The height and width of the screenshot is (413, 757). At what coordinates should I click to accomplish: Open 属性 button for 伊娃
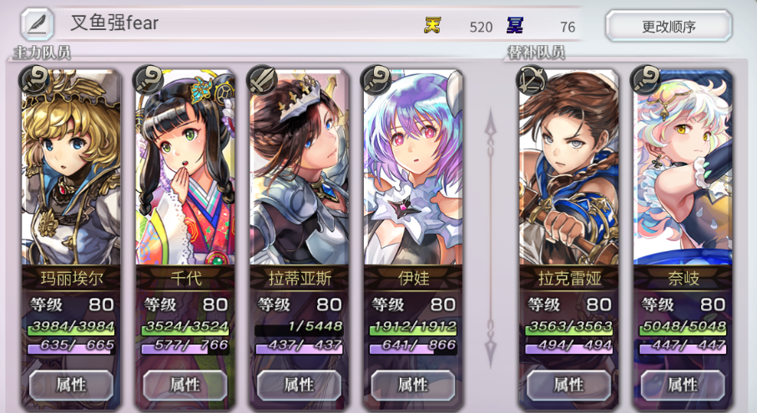(x=413, y=385)
